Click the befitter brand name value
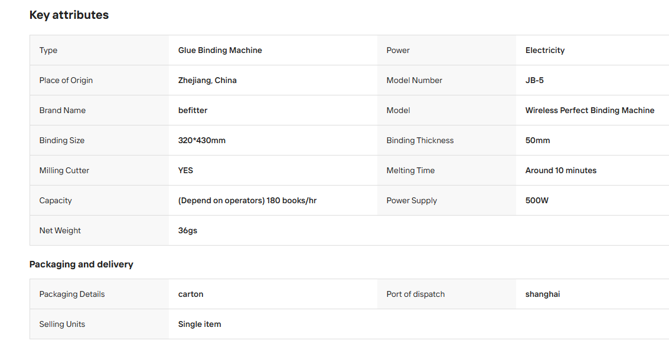 pyautogui.click(x=193, y=110)
